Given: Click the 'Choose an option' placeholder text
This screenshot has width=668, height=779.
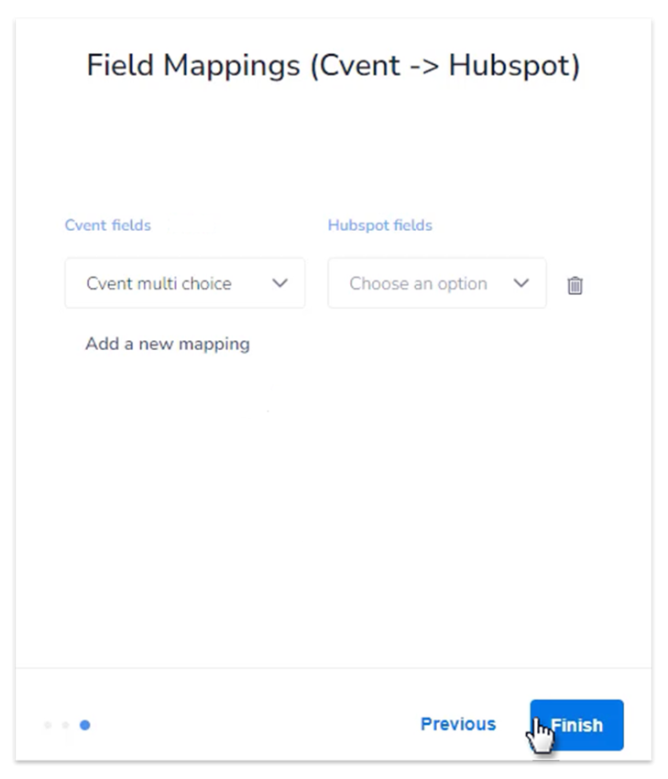Looking at the screenshot, I should tap(418, 283).
